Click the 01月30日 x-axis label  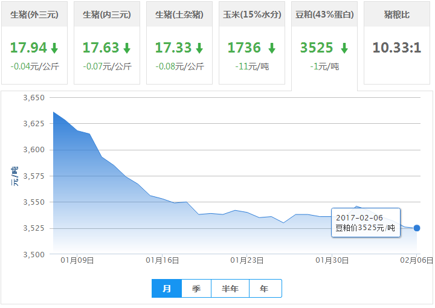pyautogui.click(x=332, y=261)
